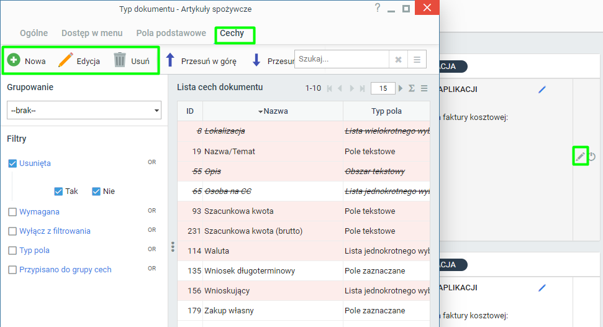Select the Waluta row

pos(304,251)
